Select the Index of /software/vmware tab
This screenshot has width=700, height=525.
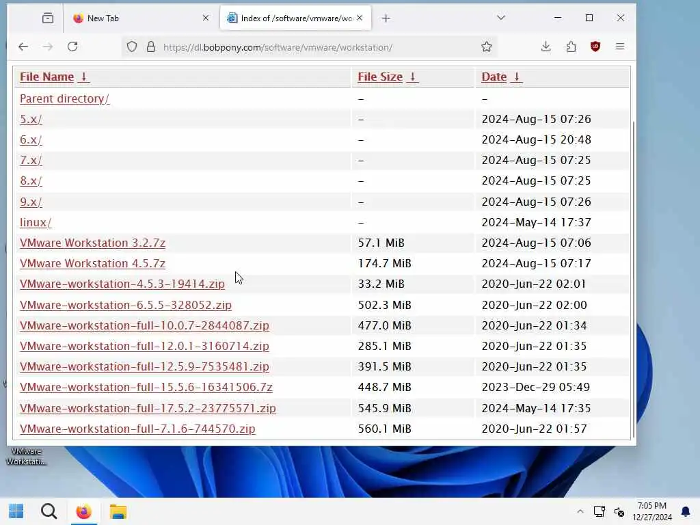295,18
